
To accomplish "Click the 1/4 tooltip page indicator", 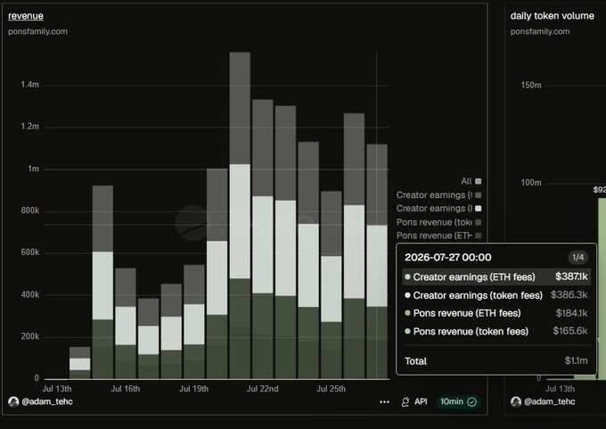I will pos(577,257).
